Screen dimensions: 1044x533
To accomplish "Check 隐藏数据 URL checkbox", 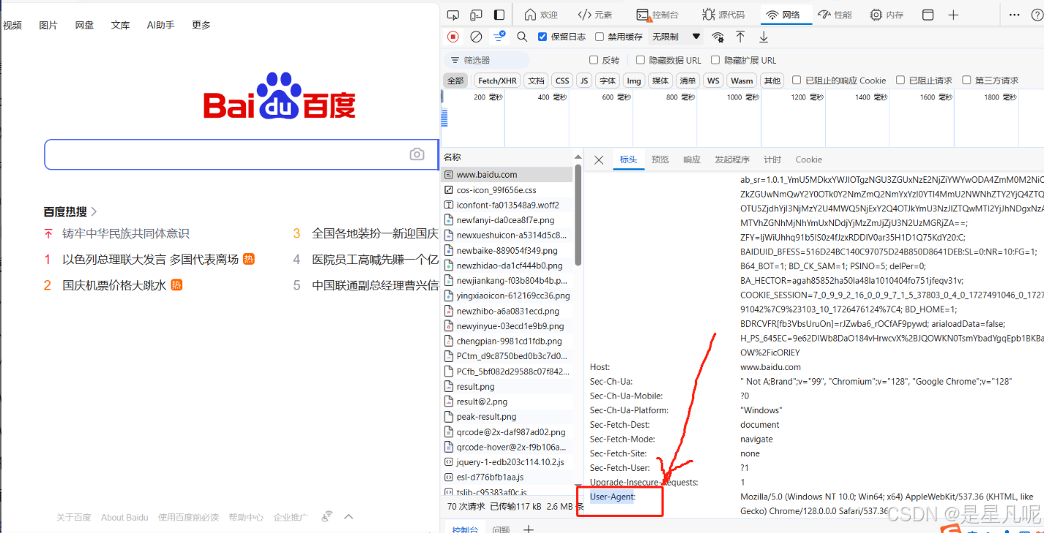I will 641,60.
